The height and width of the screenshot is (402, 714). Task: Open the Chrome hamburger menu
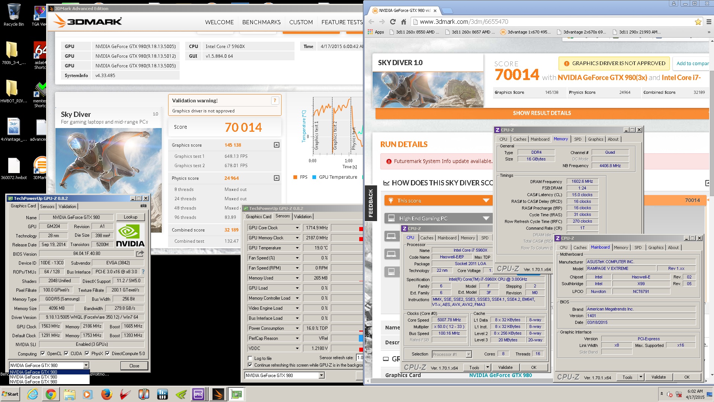[x=708, y=22]
